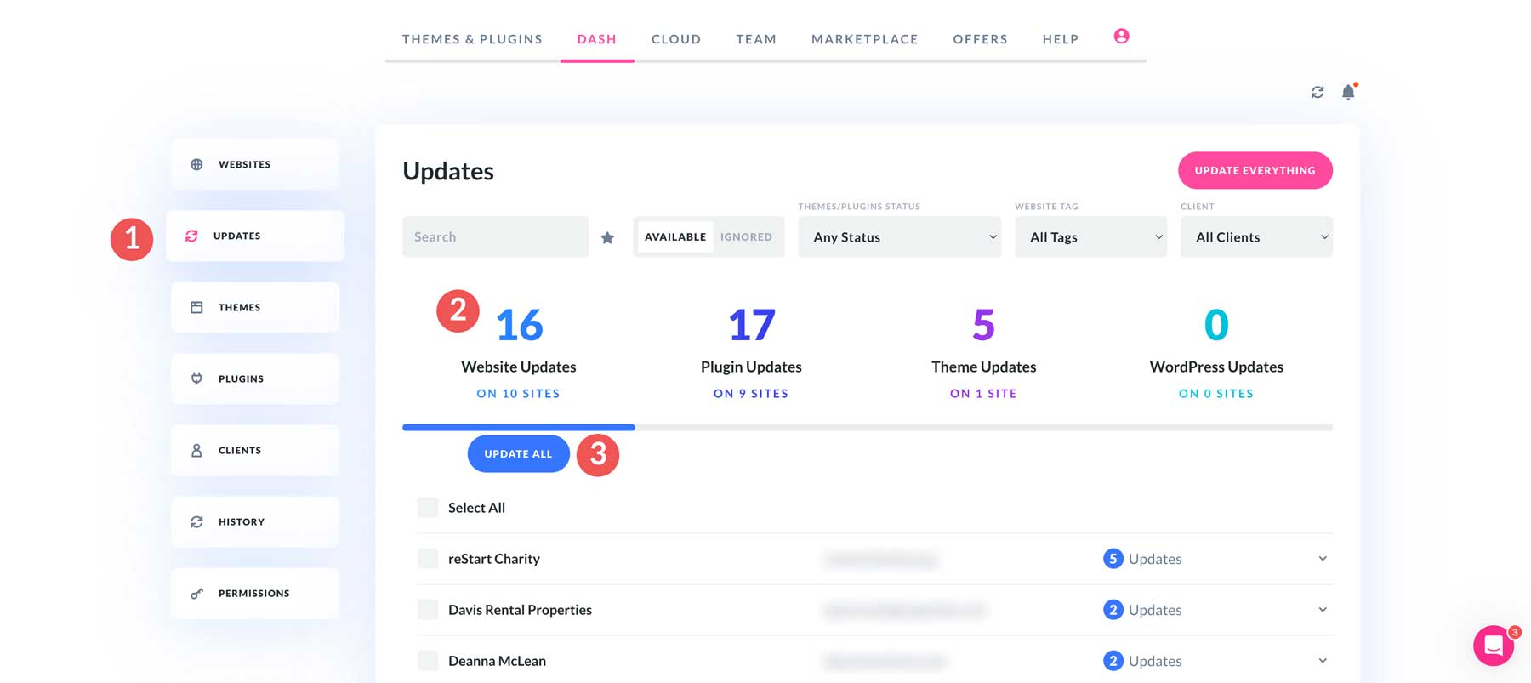The image size is (1531, 683).
Task: Expand the Deanna McLean updates row
Action: coord(1323,661)
